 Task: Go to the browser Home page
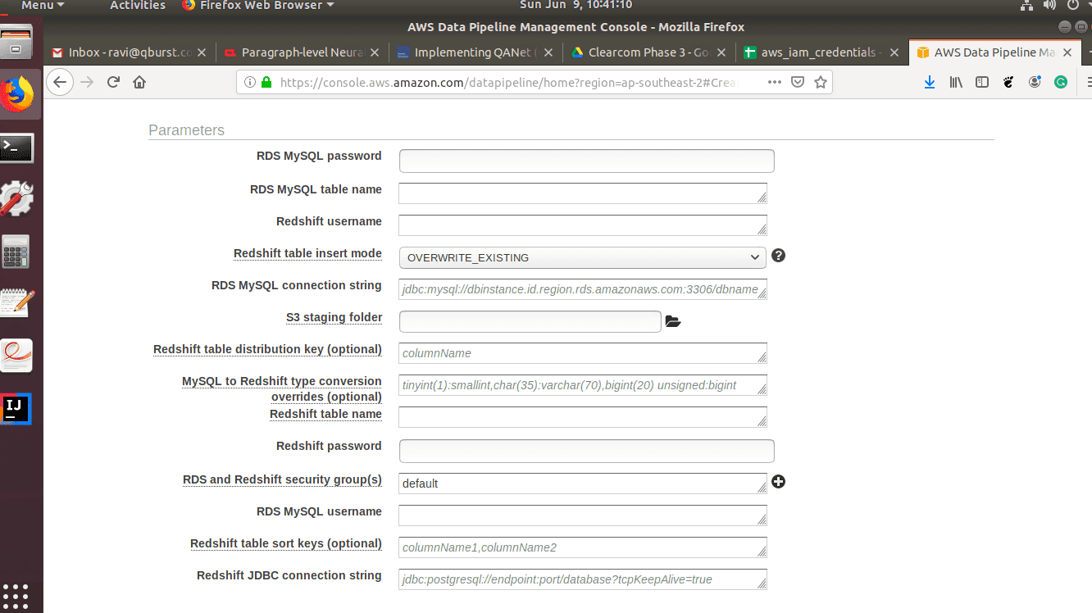[x=139, y=82]
